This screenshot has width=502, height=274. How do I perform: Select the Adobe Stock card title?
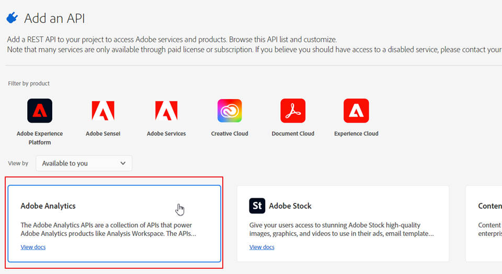click(290, 206)
